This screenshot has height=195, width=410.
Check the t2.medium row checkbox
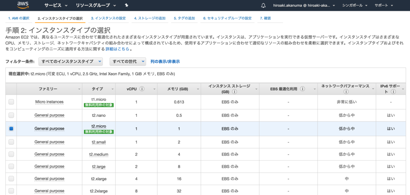pyautogui.click(x=11, y=154)
